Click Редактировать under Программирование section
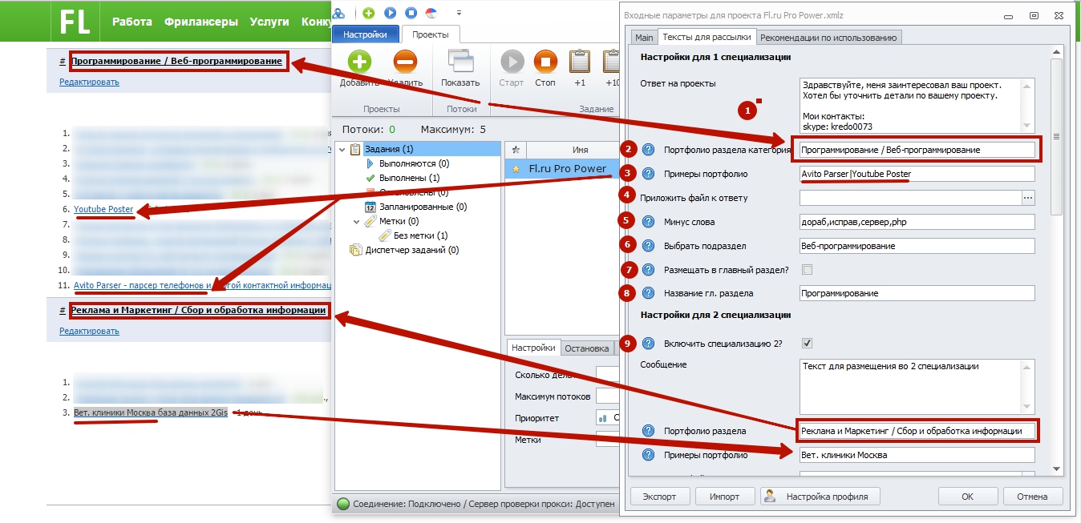 coord(89,82)
